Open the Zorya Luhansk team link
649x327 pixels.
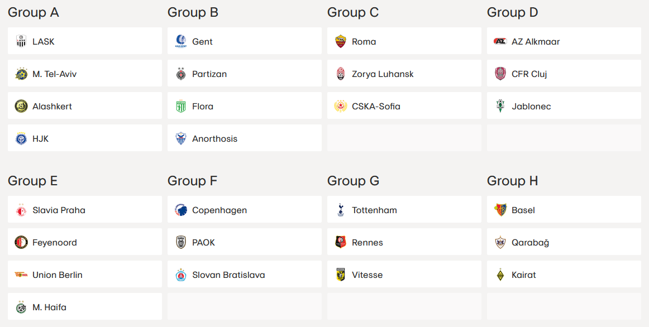tap(383, 74)
